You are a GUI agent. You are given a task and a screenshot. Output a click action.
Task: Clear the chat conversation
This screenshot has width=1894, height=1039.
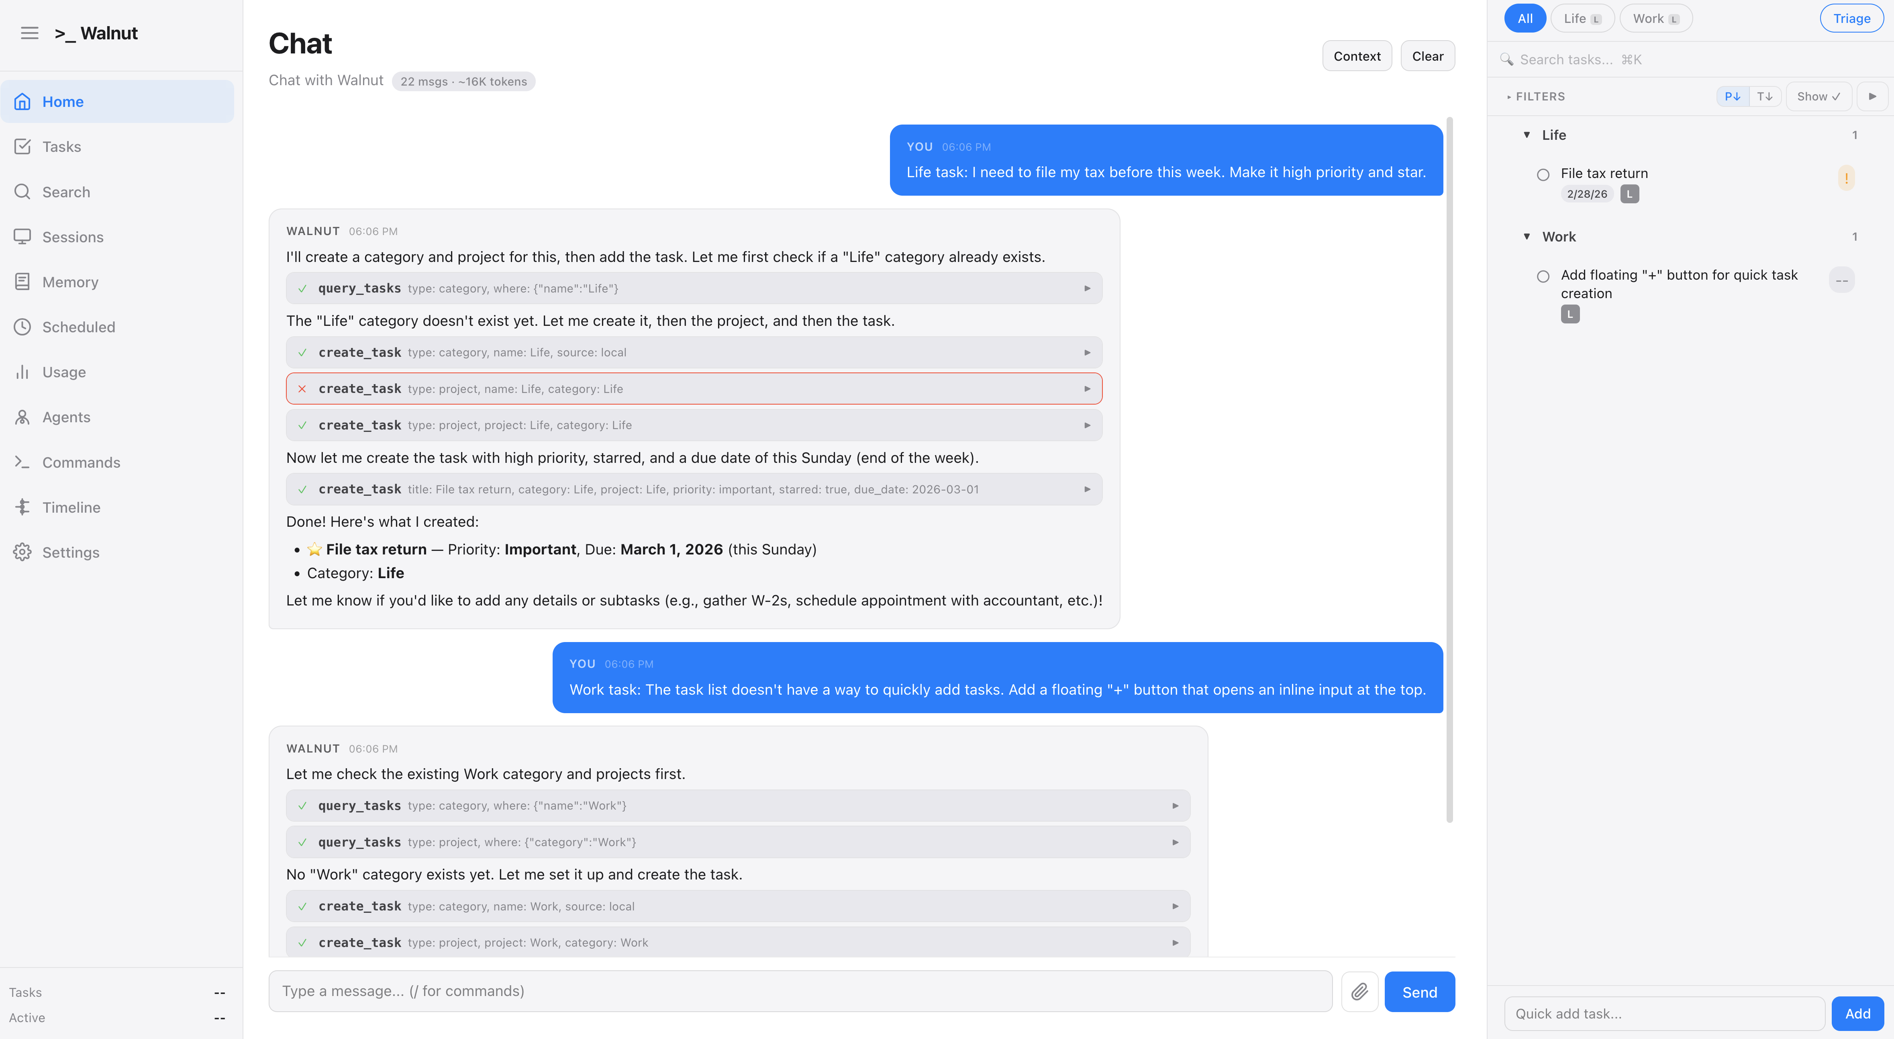coord(1427,55)
